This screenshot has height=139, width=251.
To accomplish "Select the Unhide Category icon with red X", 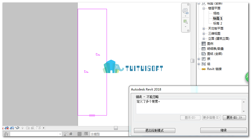I will [x=7, y=128].
